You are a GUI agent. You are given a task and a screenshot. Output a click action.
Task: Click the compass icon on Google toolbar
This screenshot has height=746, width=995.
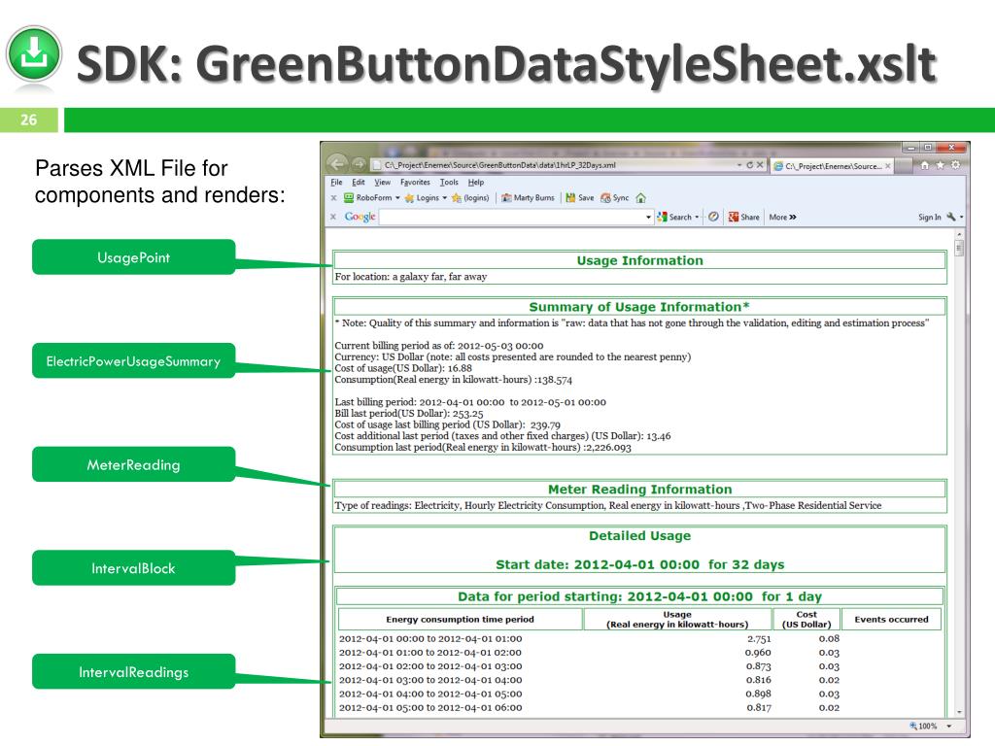pyautogui.click(x=714, y=217)
